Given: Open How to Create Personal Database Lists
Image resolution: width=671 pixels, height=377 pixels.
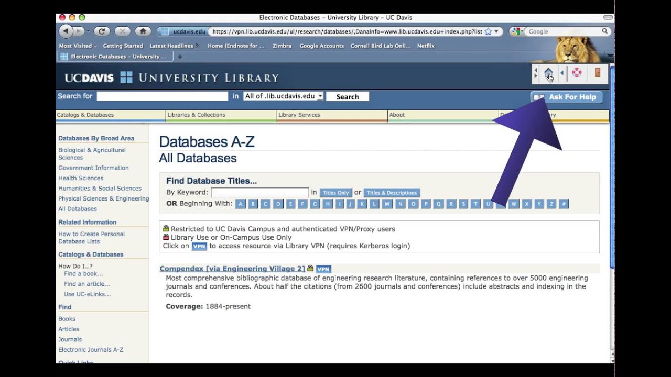Looking at the screenshot, I should [x=91, y=238].
